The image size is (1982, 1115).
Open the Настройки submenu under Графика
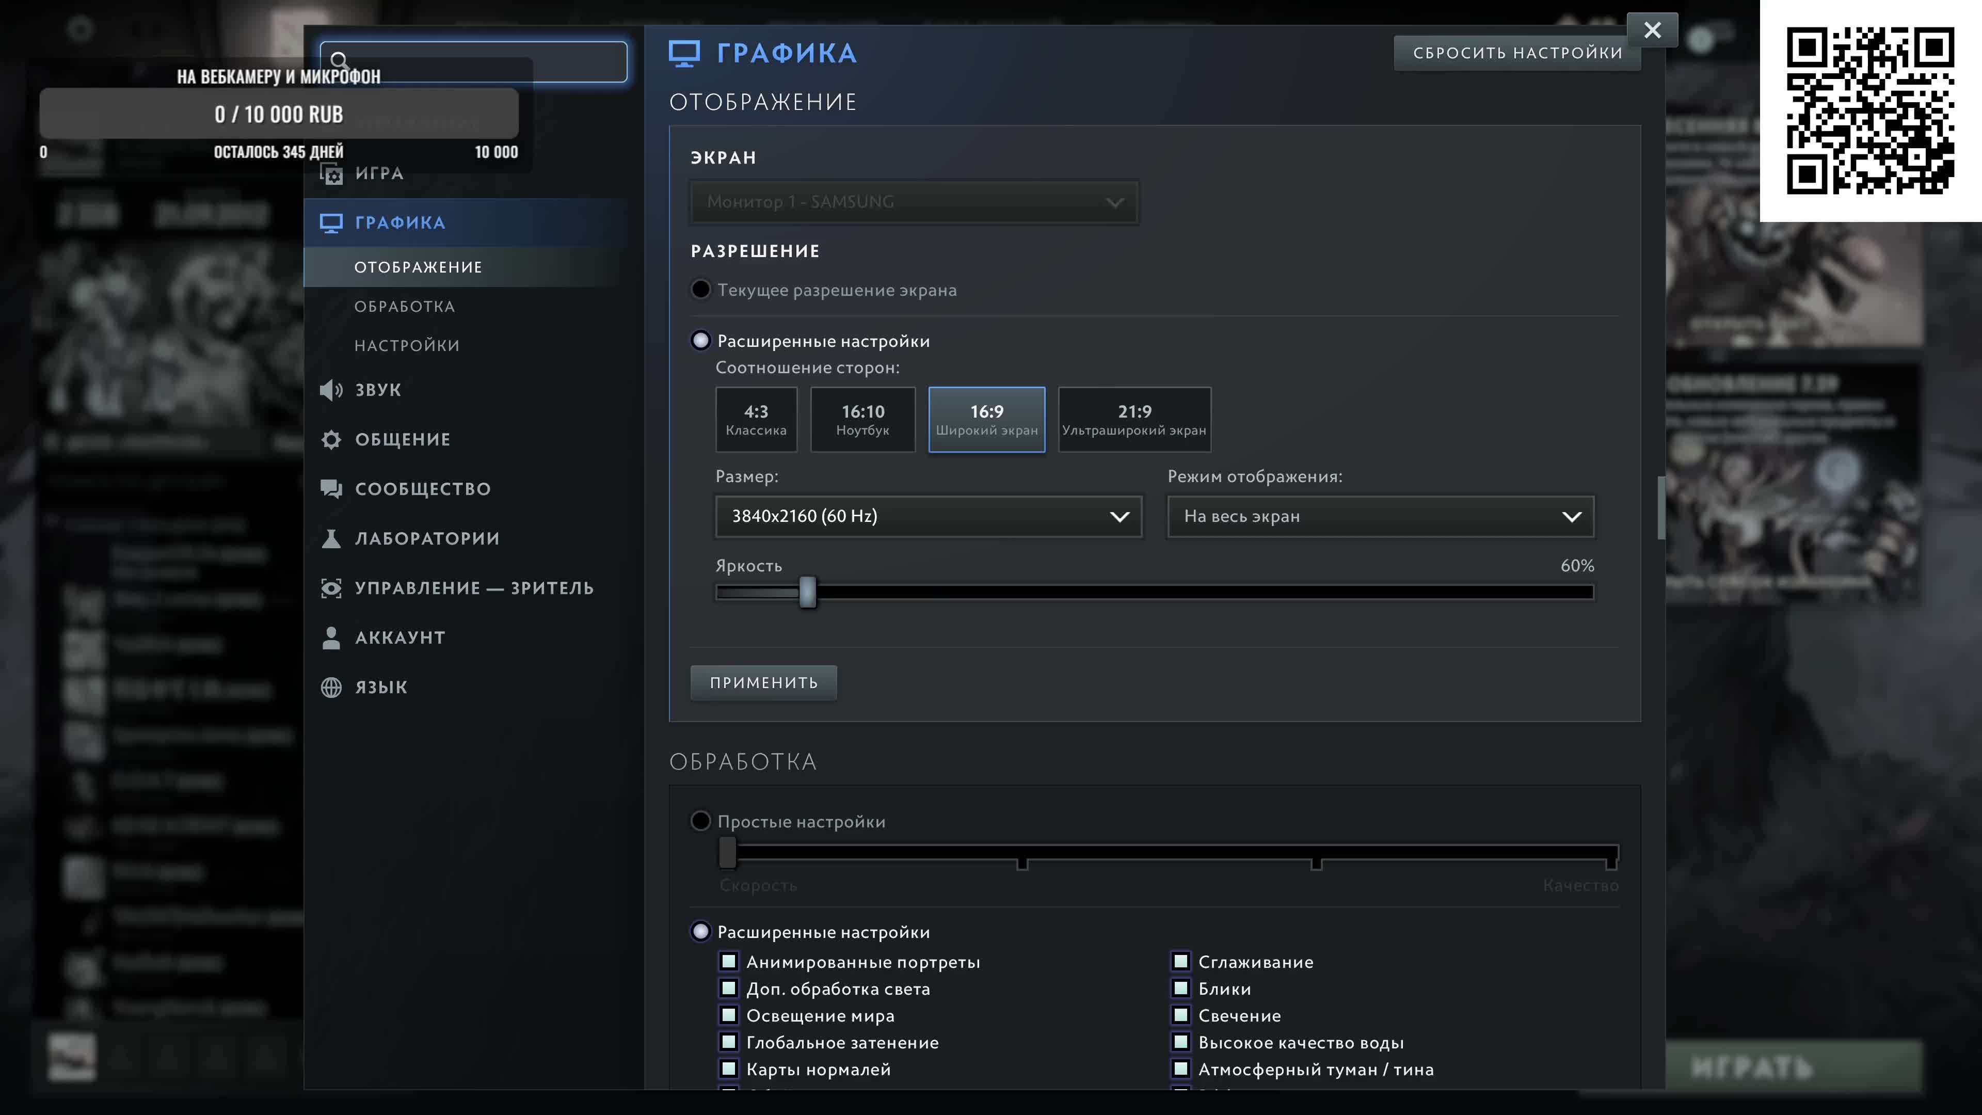click(407, 345)
